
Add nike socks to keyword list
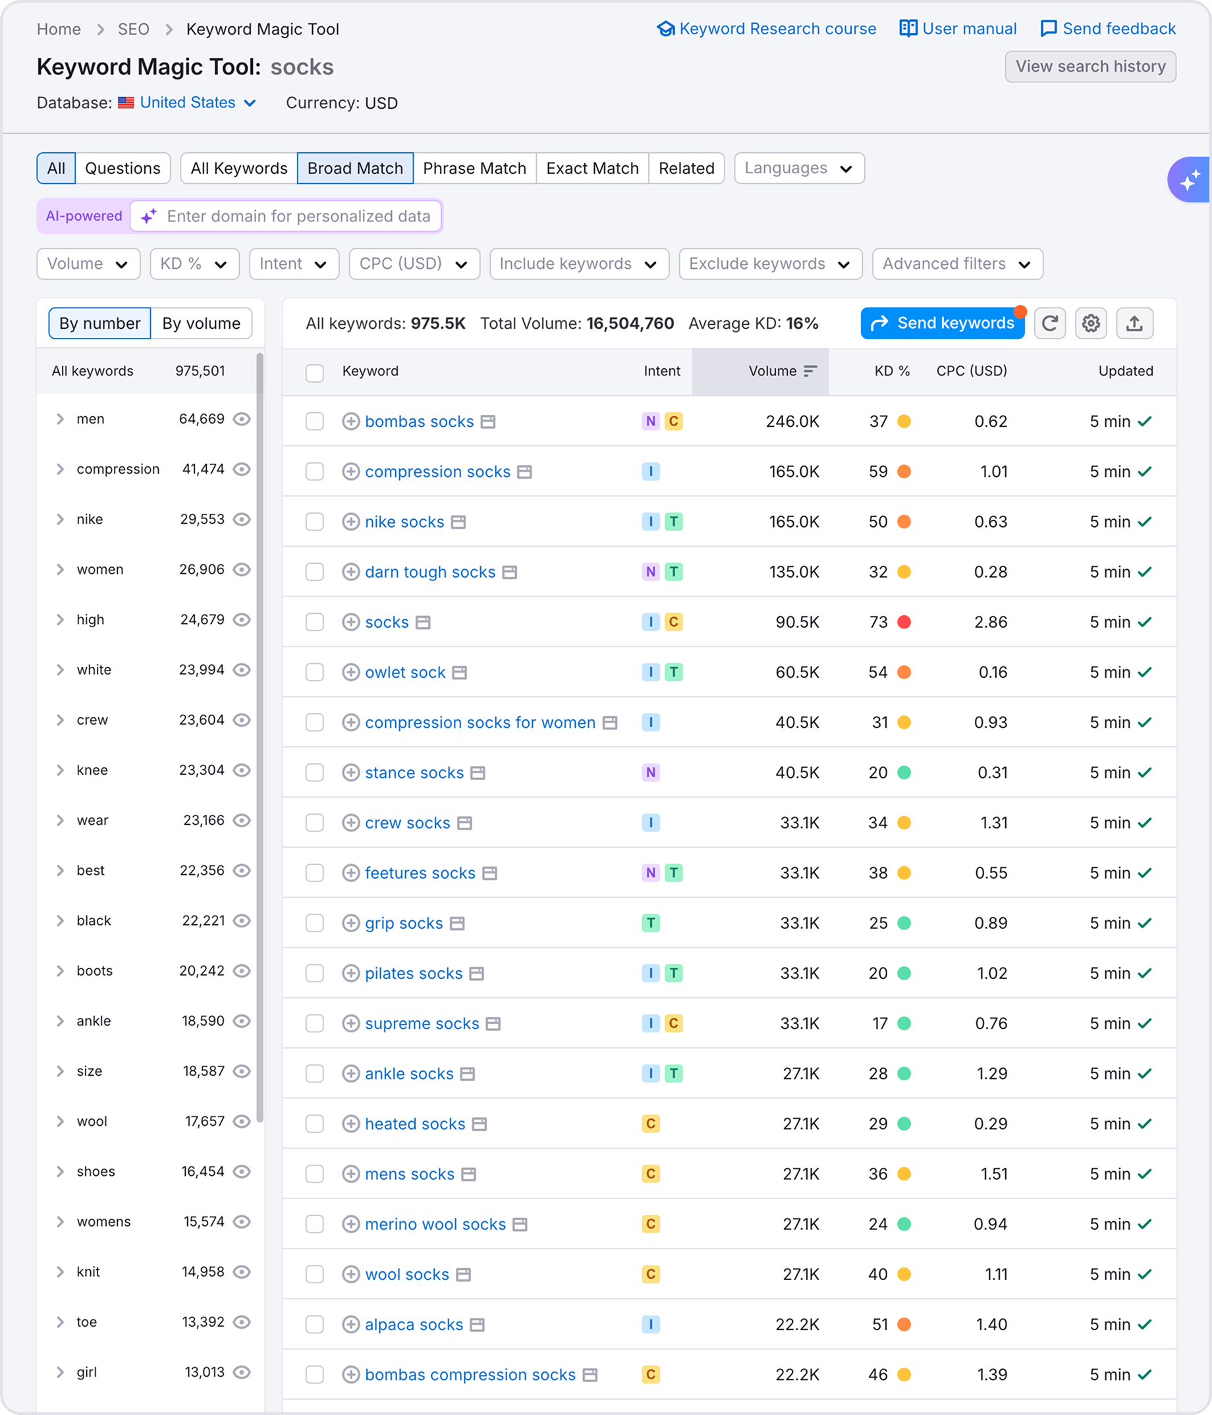click(x=351, y=521)
